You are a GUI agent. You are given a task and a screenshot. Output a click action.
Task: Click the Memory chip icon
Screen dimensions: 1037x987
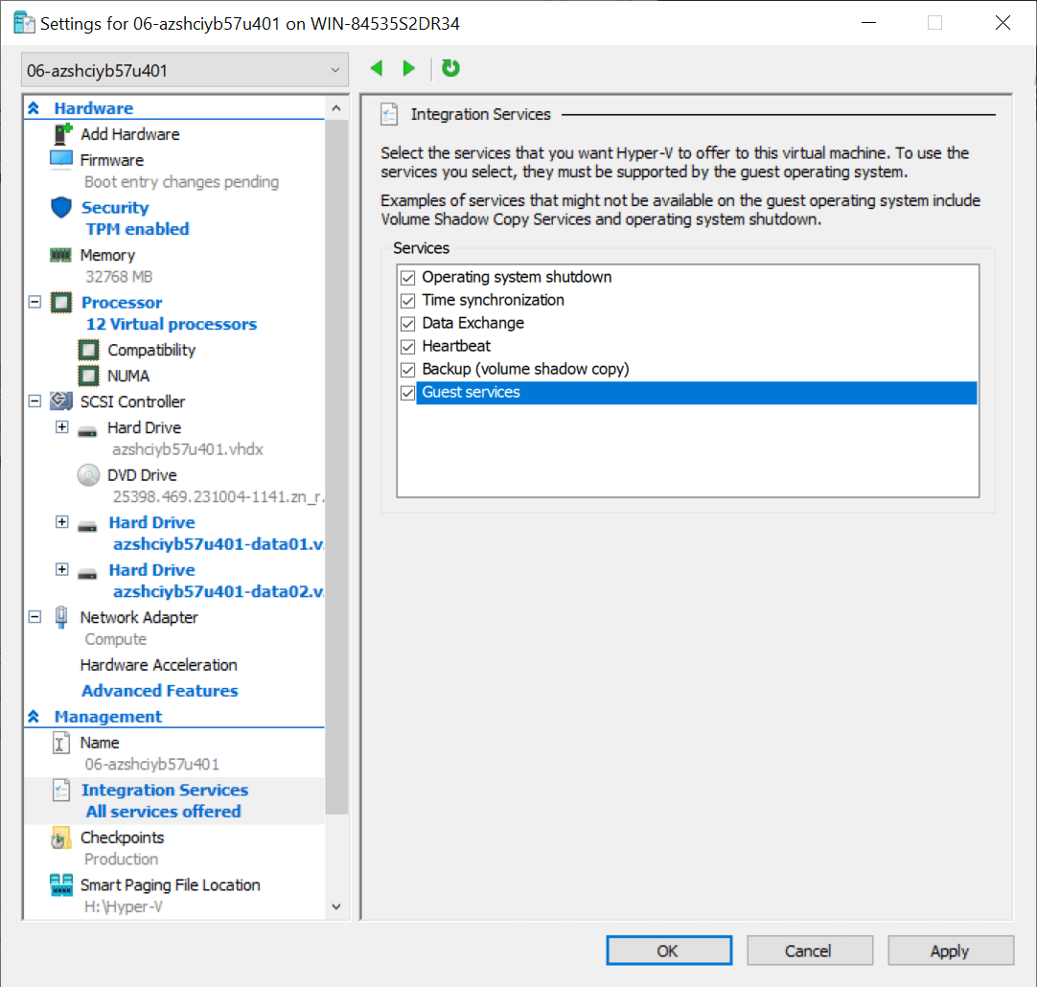click(x=60, y=255)
